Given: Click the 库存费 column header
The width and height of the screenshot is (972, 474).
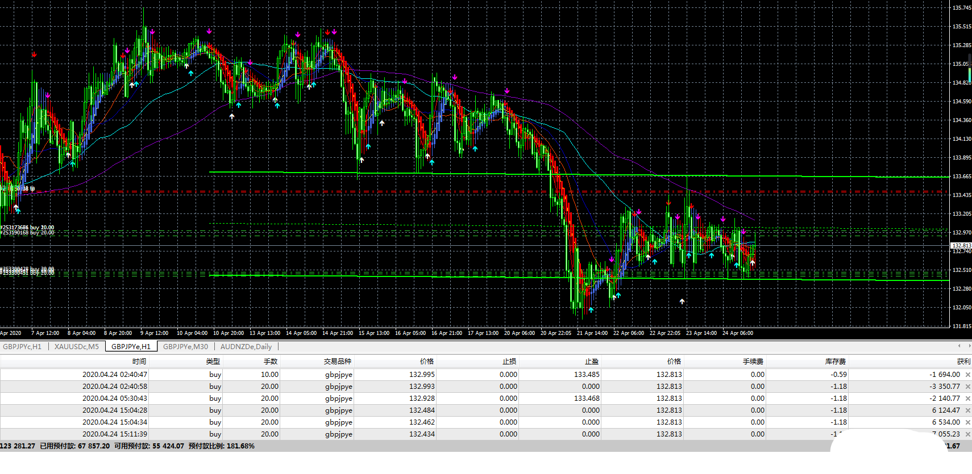Looking at the screenshot, I should (x=835, y=362).
